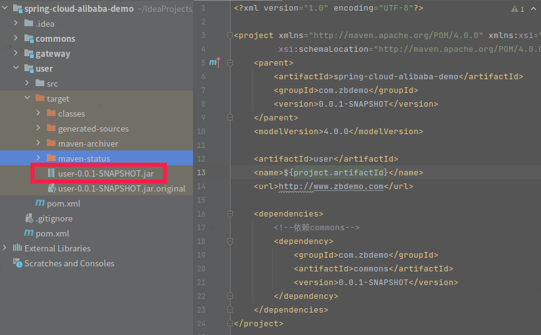Click the groupId com.zbdemo on line 7

(x=344, y=90)
